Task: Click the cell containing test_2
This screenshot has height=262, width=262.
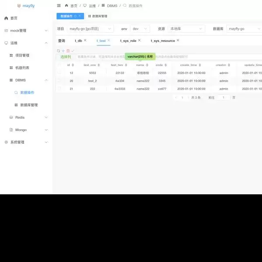Action: tap(93, 81)
